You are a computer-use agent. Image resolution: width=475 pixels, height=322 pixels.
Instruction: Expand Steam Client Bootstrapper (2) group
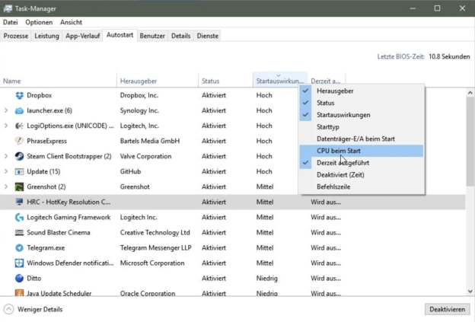(x=6, y=156)
